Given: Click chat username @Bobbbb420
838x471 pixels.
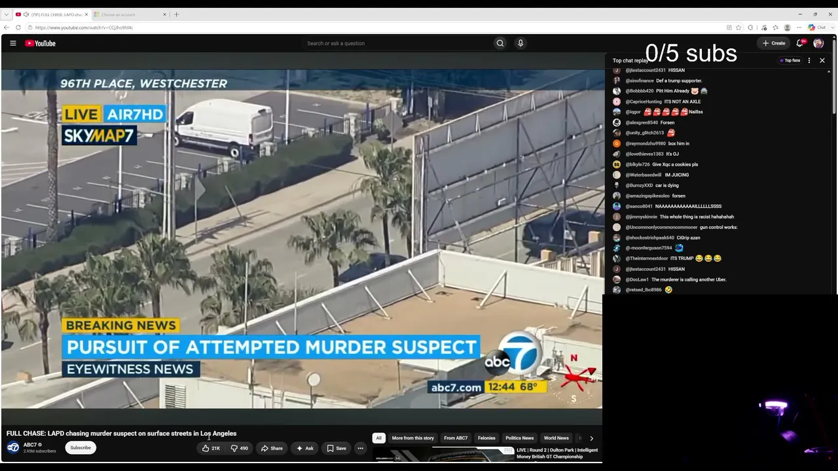Looking at the screenshot, I should point(640,91).
